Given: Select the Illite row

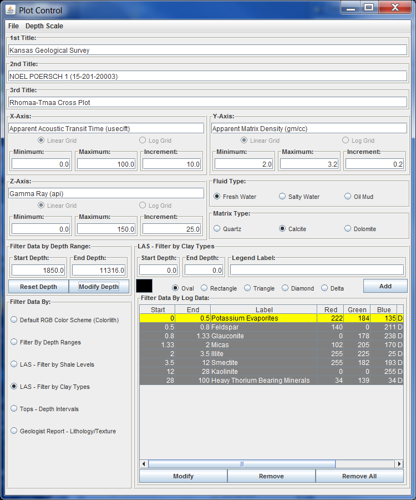Looking at the screenshot, I should 271,354.
